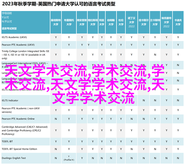Click the 兰卡斯特大学 column header

[155, 22]
